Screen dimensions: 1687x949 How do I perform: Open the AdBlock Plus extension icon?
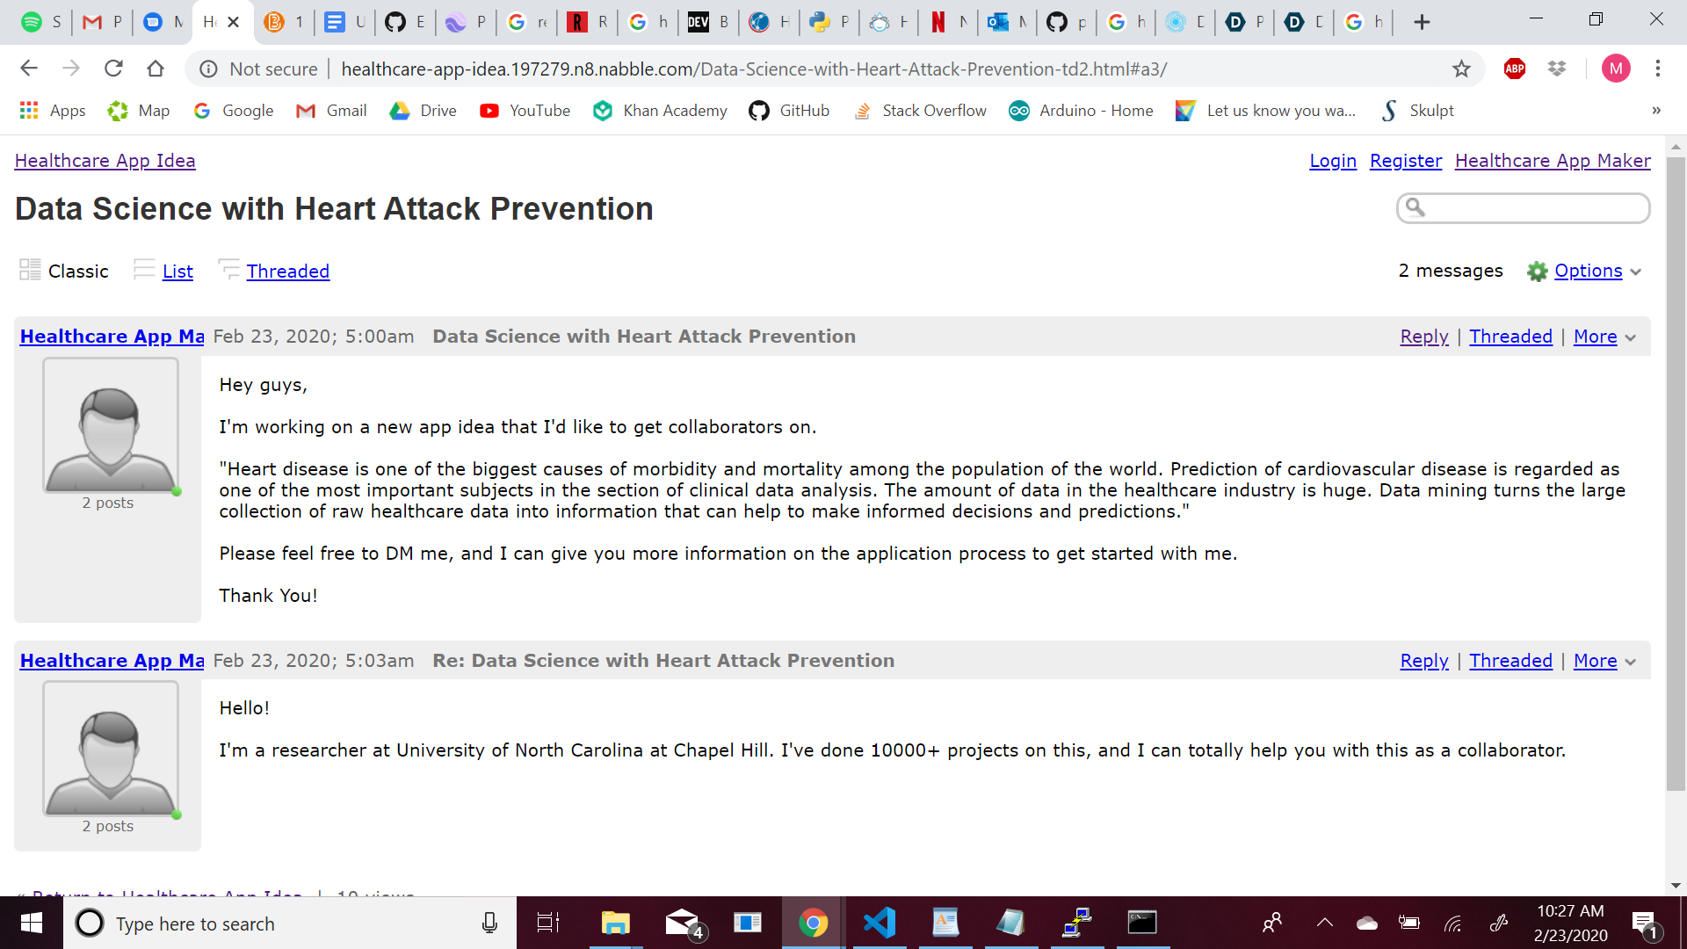click(1515, 69)
